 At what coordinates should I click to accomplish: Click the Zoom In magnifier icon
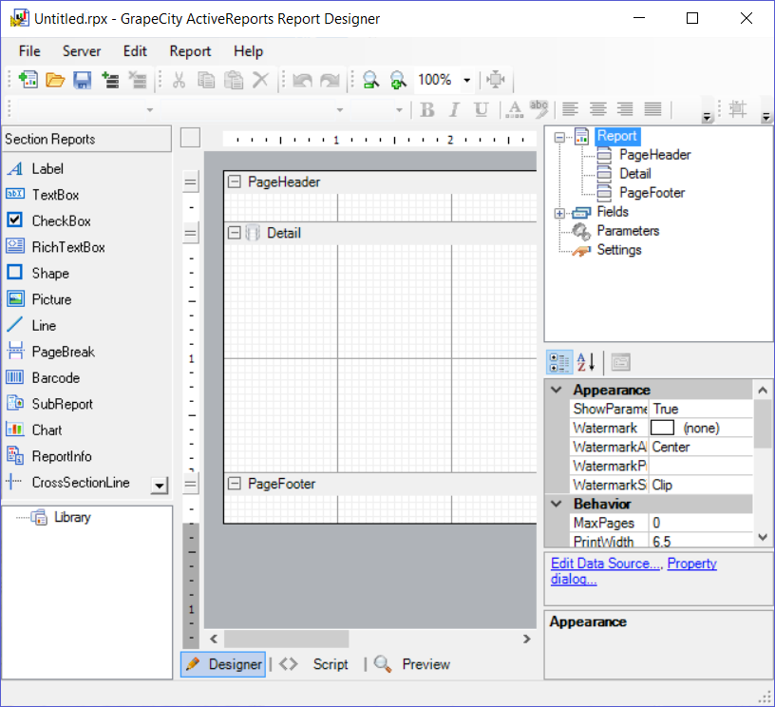[398, 80]
